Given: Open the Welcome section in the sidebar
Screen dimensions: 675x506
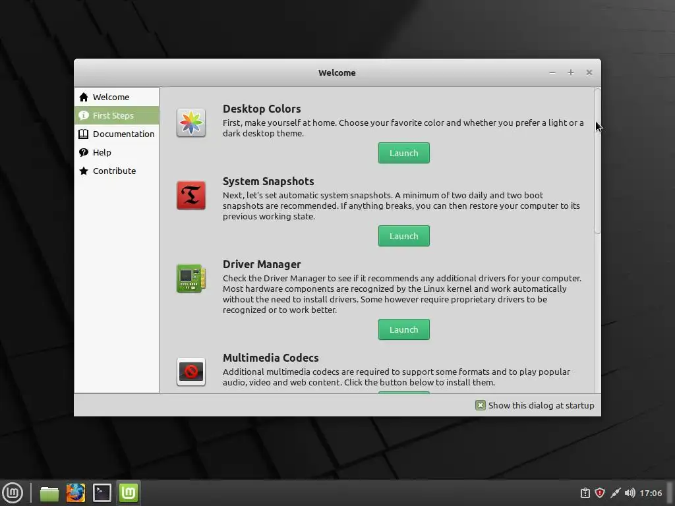Looking at the screenshot, I should [x=117, y=98].
